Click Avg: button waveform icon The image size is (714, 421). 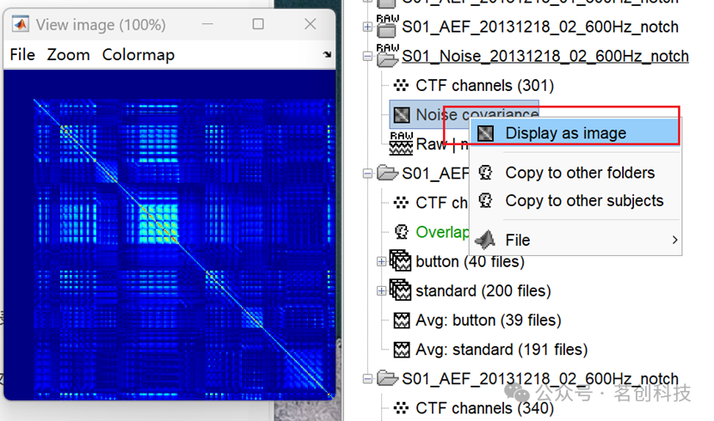click(401, 320)
